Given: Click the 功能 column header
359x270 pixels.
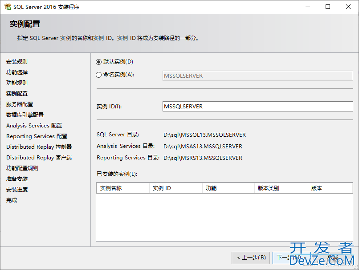Looking at the screenshot, I should pyautogui.click(x=228, y=188).
